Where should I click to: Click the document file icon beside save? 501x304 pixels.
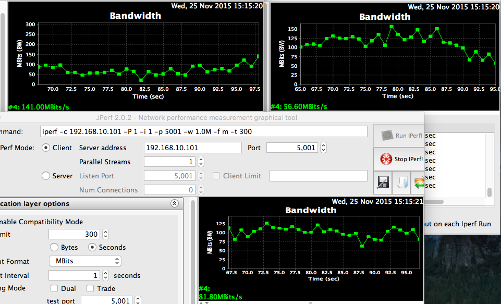(x=401, y=182)
